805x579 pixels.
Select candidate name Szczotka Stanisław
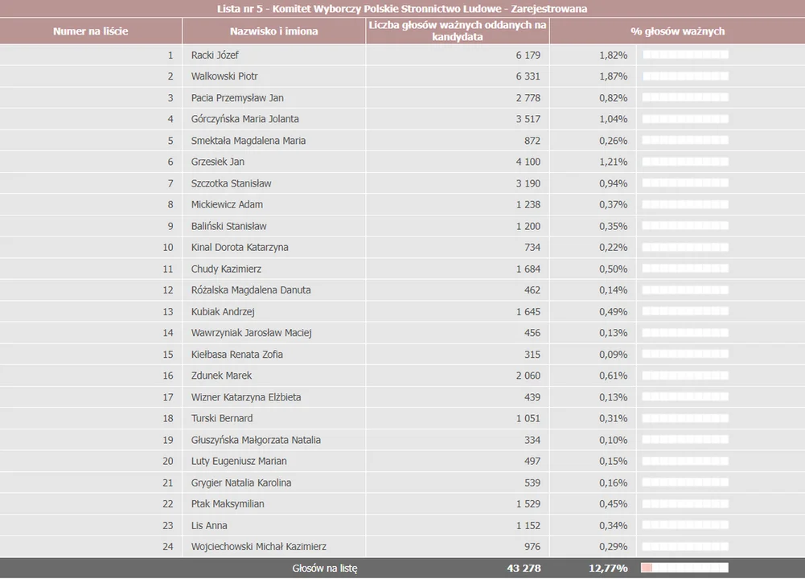point(231,183)
